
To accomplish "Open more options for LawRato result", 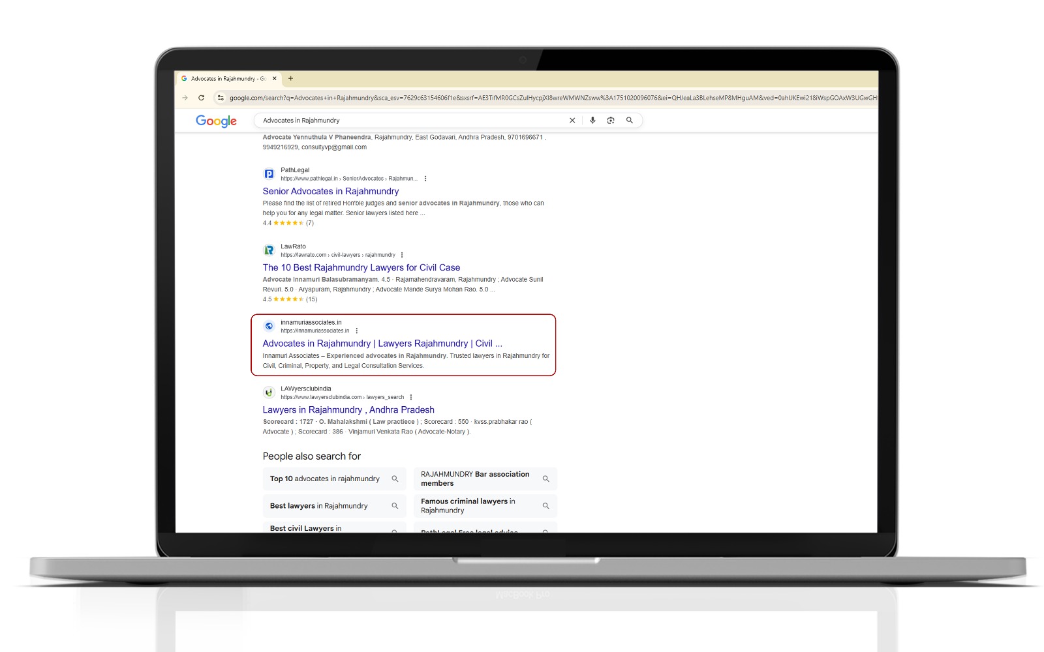I will coord(402,255).
